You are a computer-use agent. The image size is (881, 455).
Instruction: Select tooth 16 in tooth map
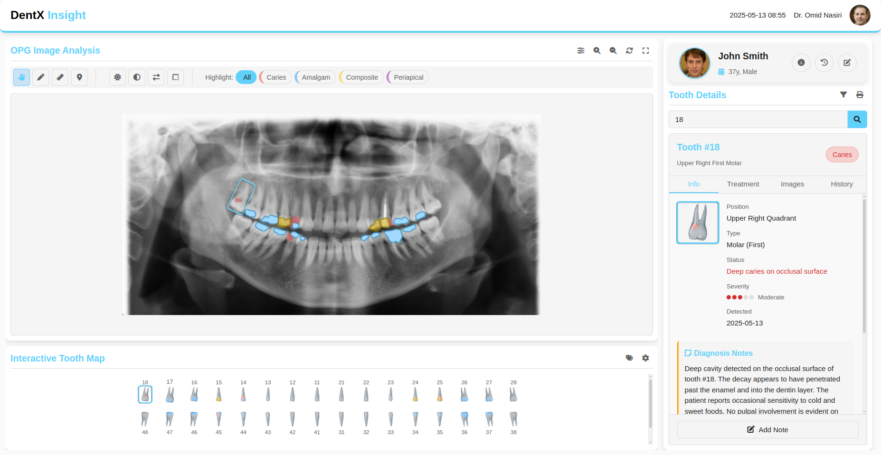(x=194, y=394)
